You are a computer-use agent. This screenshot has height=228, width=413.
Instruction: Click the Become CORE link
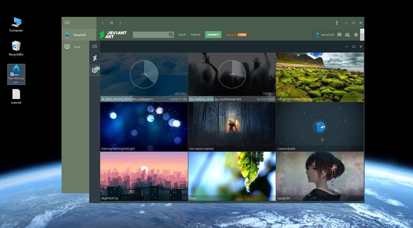pyautogui.click(x=236, y=35)
